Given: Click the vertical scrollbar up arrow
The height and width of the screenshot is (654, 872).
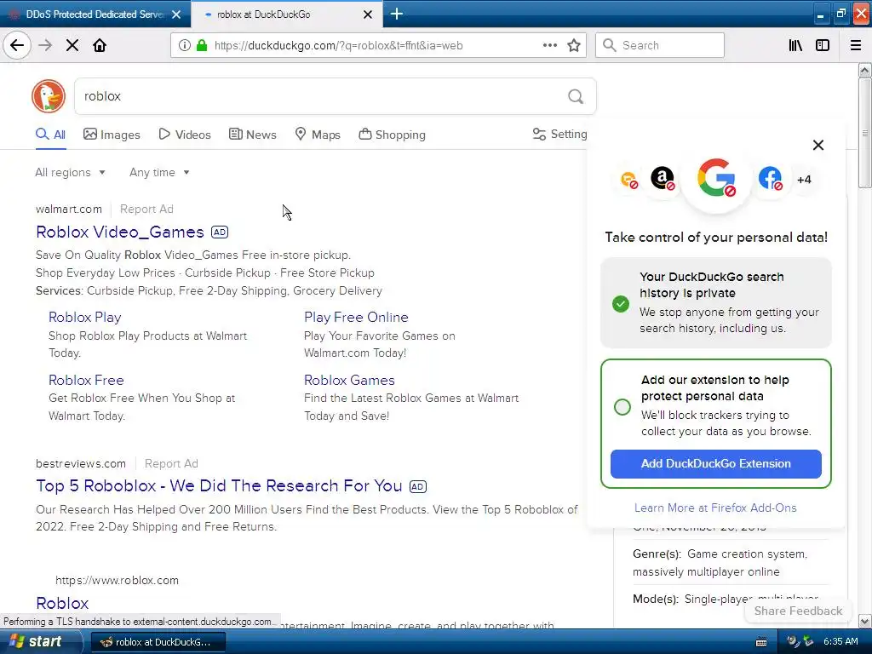Looking at the screenshot, I should tap(865, 70).
